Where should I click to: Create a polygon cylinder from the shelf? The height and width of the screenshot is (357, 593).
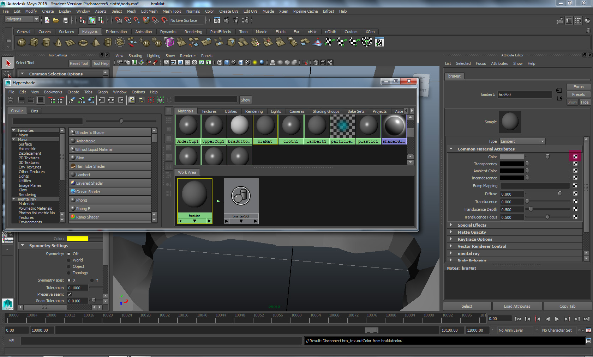pyautogui.click(x=46, y=42)
